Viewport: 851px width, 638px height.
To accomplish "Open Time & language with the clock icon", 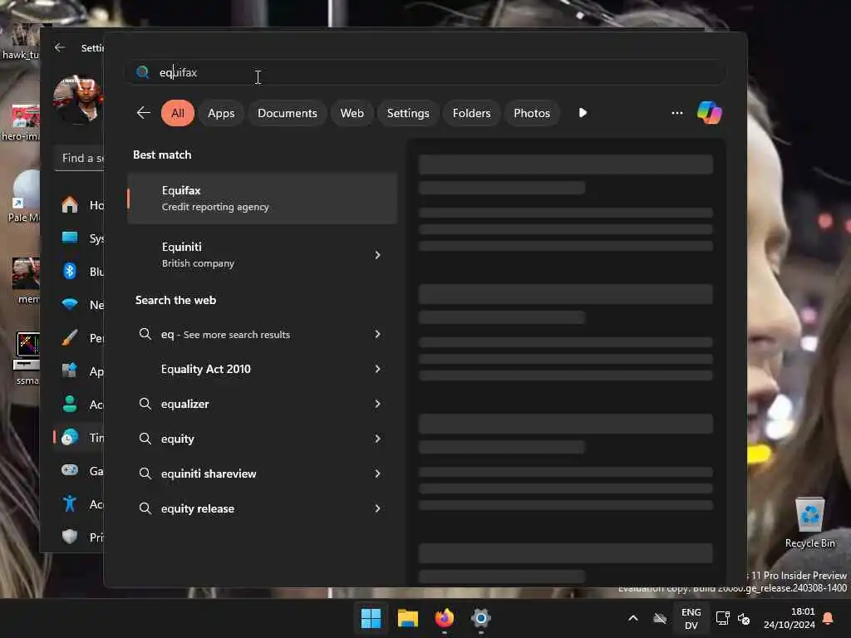I will pyautogui.click(x=79, y=437).
